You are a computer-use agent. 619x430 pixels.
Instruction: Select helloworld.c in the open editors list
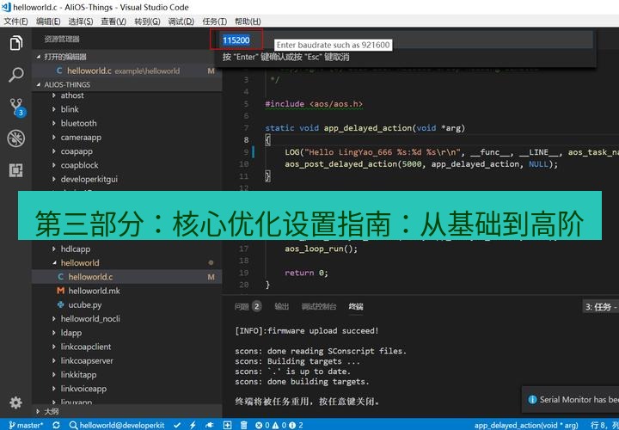tap(126, 71)
